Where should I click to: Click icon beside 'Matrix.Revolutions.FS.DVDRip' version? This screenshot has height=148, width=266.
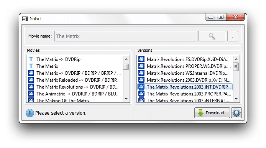click(x=141, y=59)
